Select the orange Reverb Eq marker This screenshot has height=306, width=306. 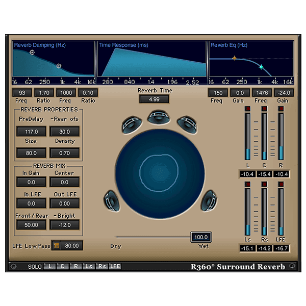(x=235, y=58)
